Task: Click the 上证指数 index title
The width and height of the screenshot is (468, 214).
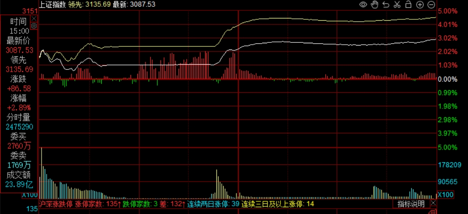Action: point(53,5)
